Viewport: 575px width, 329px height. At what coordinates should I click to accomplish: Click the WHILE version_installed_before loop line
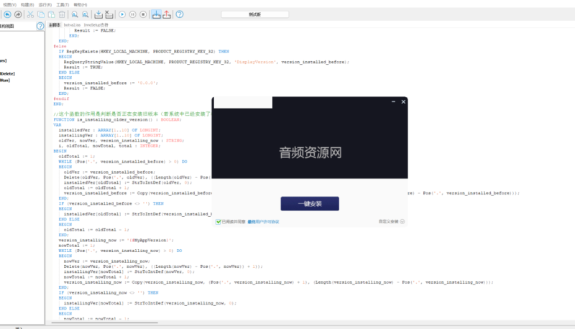coord(123,162)
